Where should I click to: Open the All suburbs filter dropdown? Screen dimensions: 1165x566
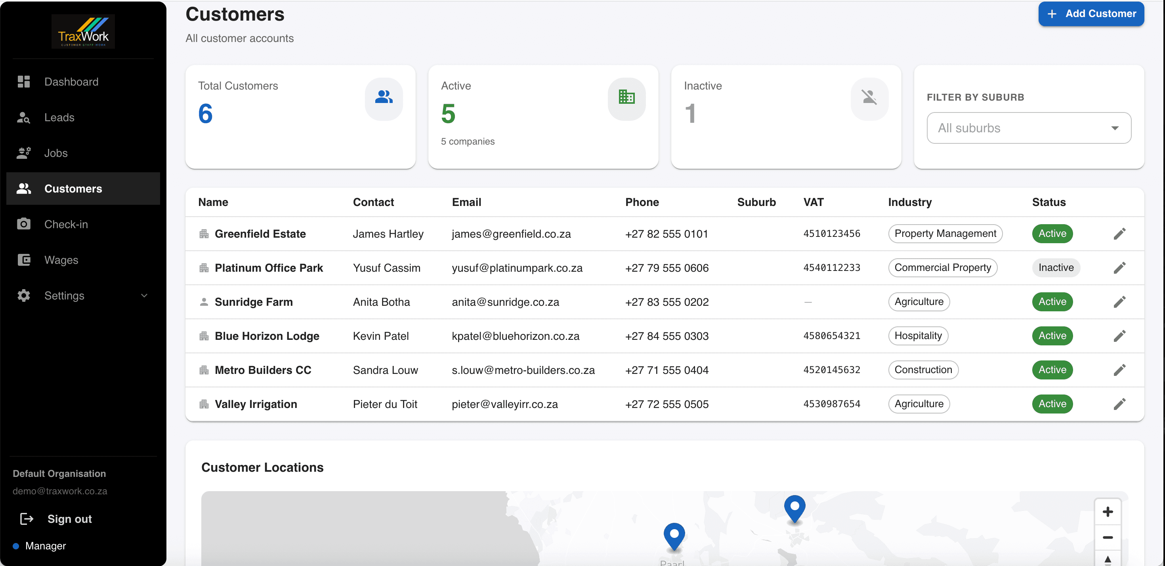coord(1029,128)
